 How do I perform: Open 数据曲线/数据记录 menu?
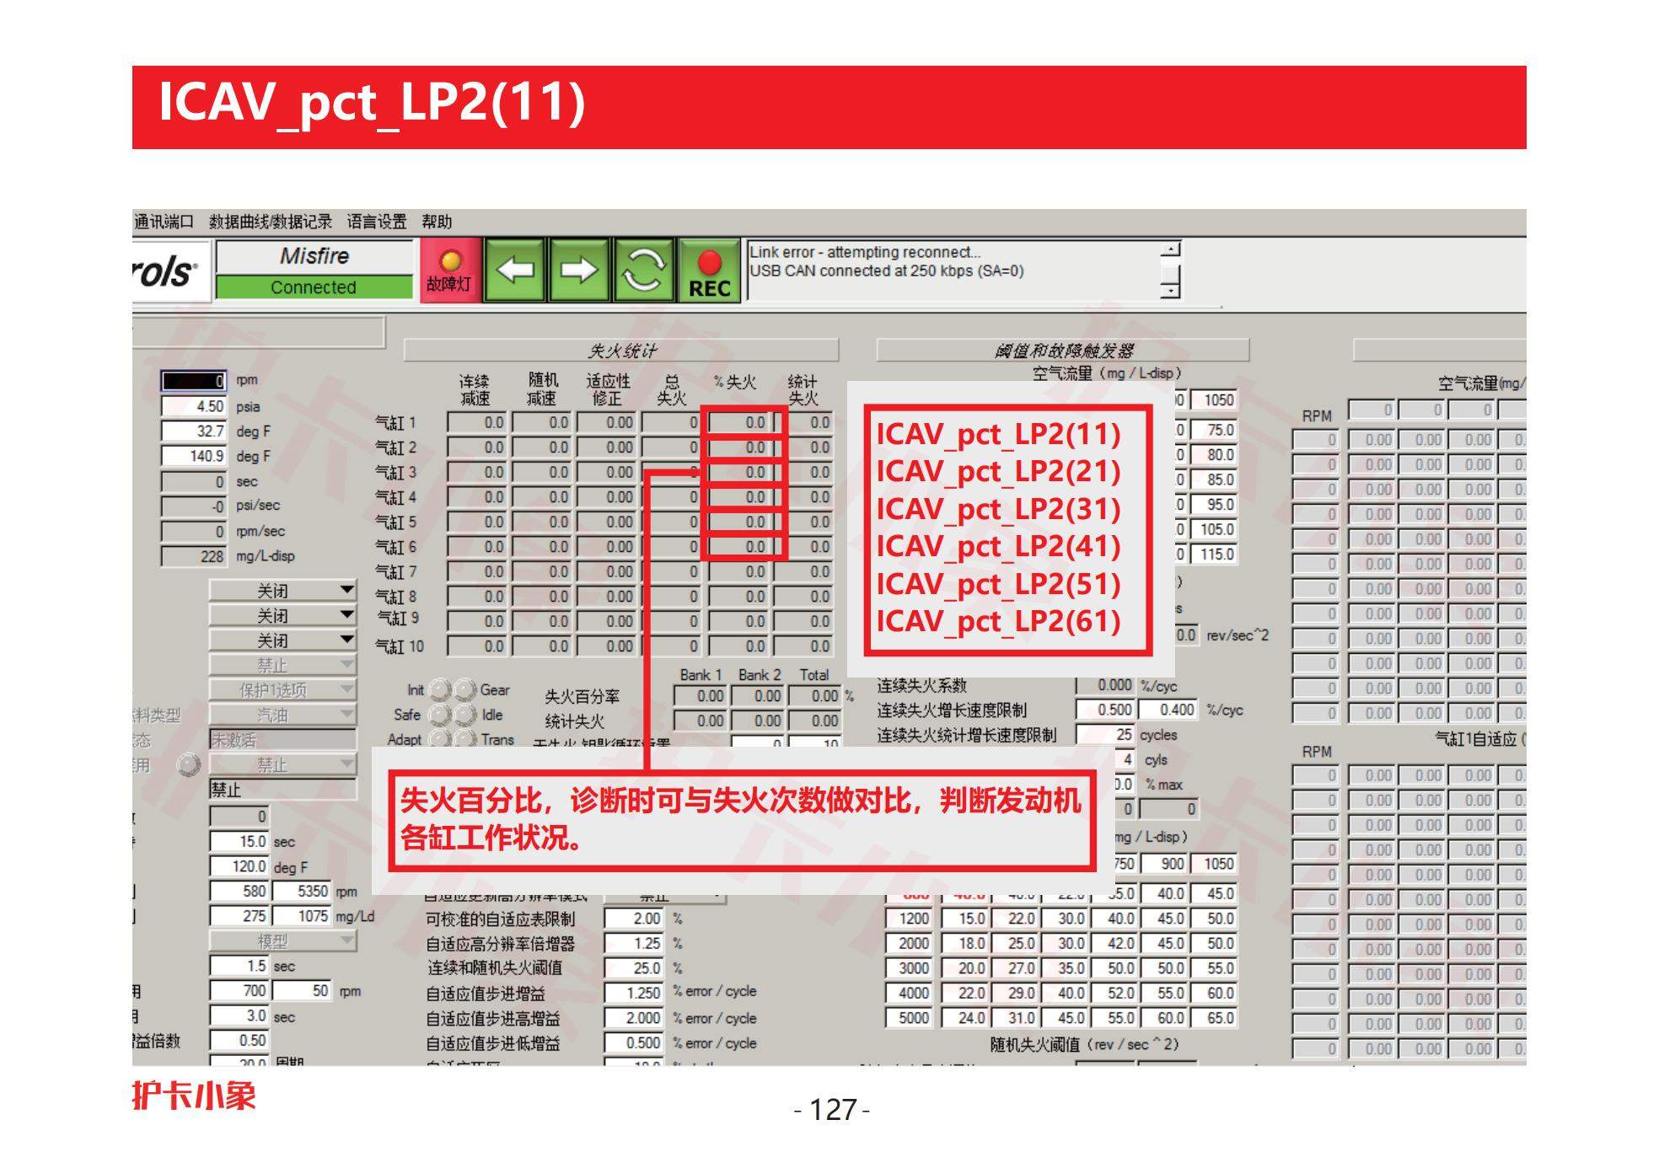[270, 222]
